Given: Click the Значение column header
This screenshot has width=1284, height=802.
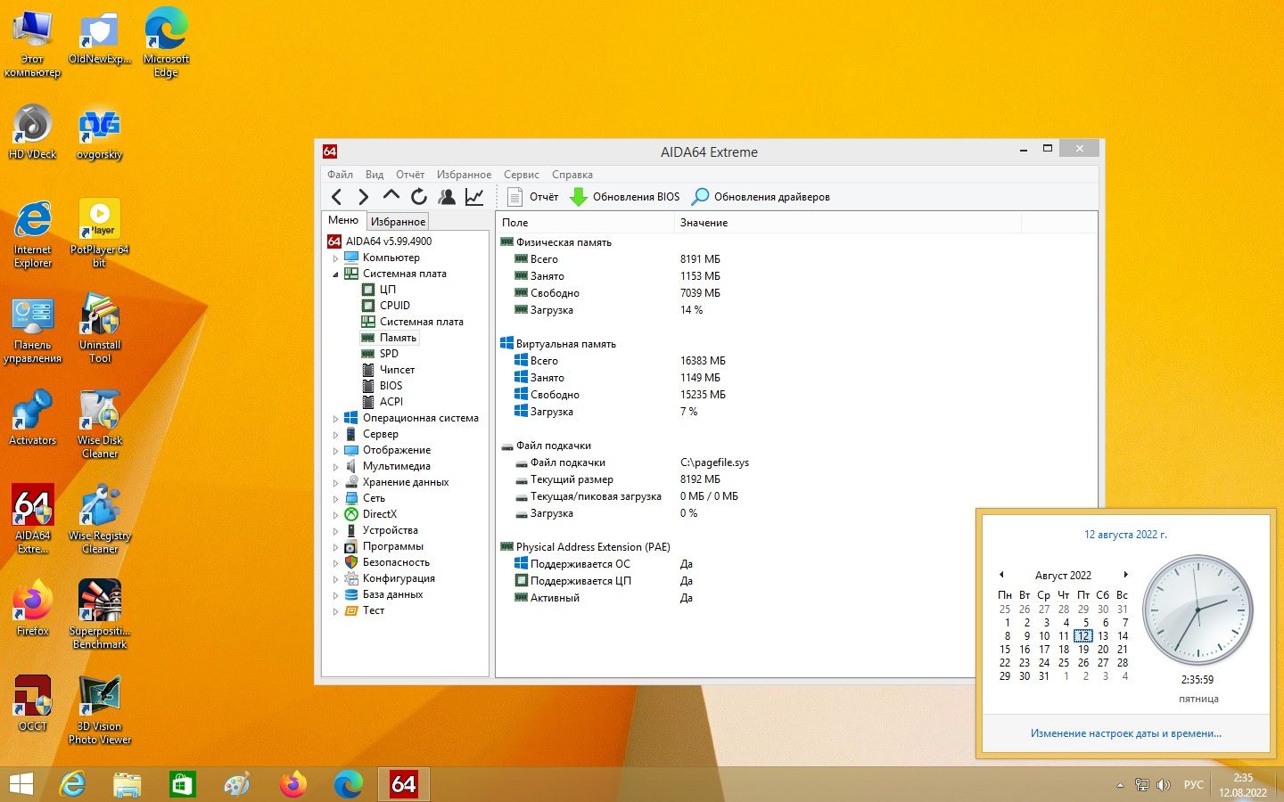Looking at the screenshot, I should click(848, 223).
